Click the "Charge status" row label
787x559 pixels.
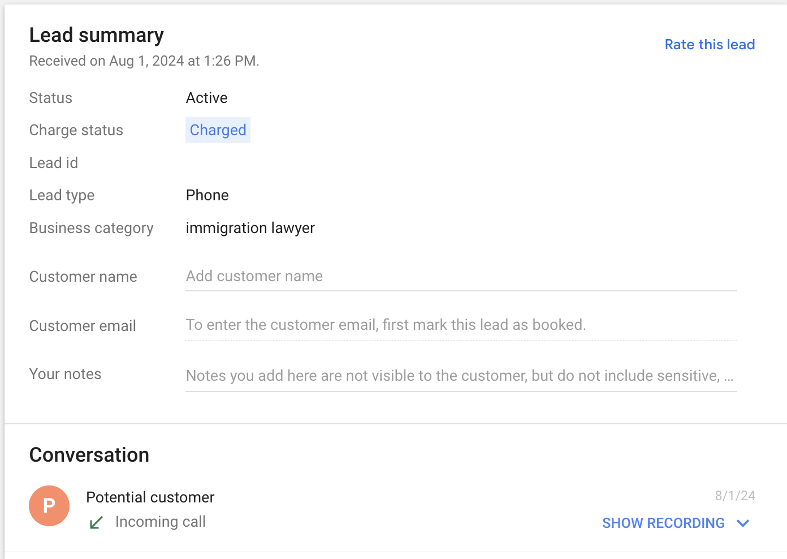pos(76,130)
